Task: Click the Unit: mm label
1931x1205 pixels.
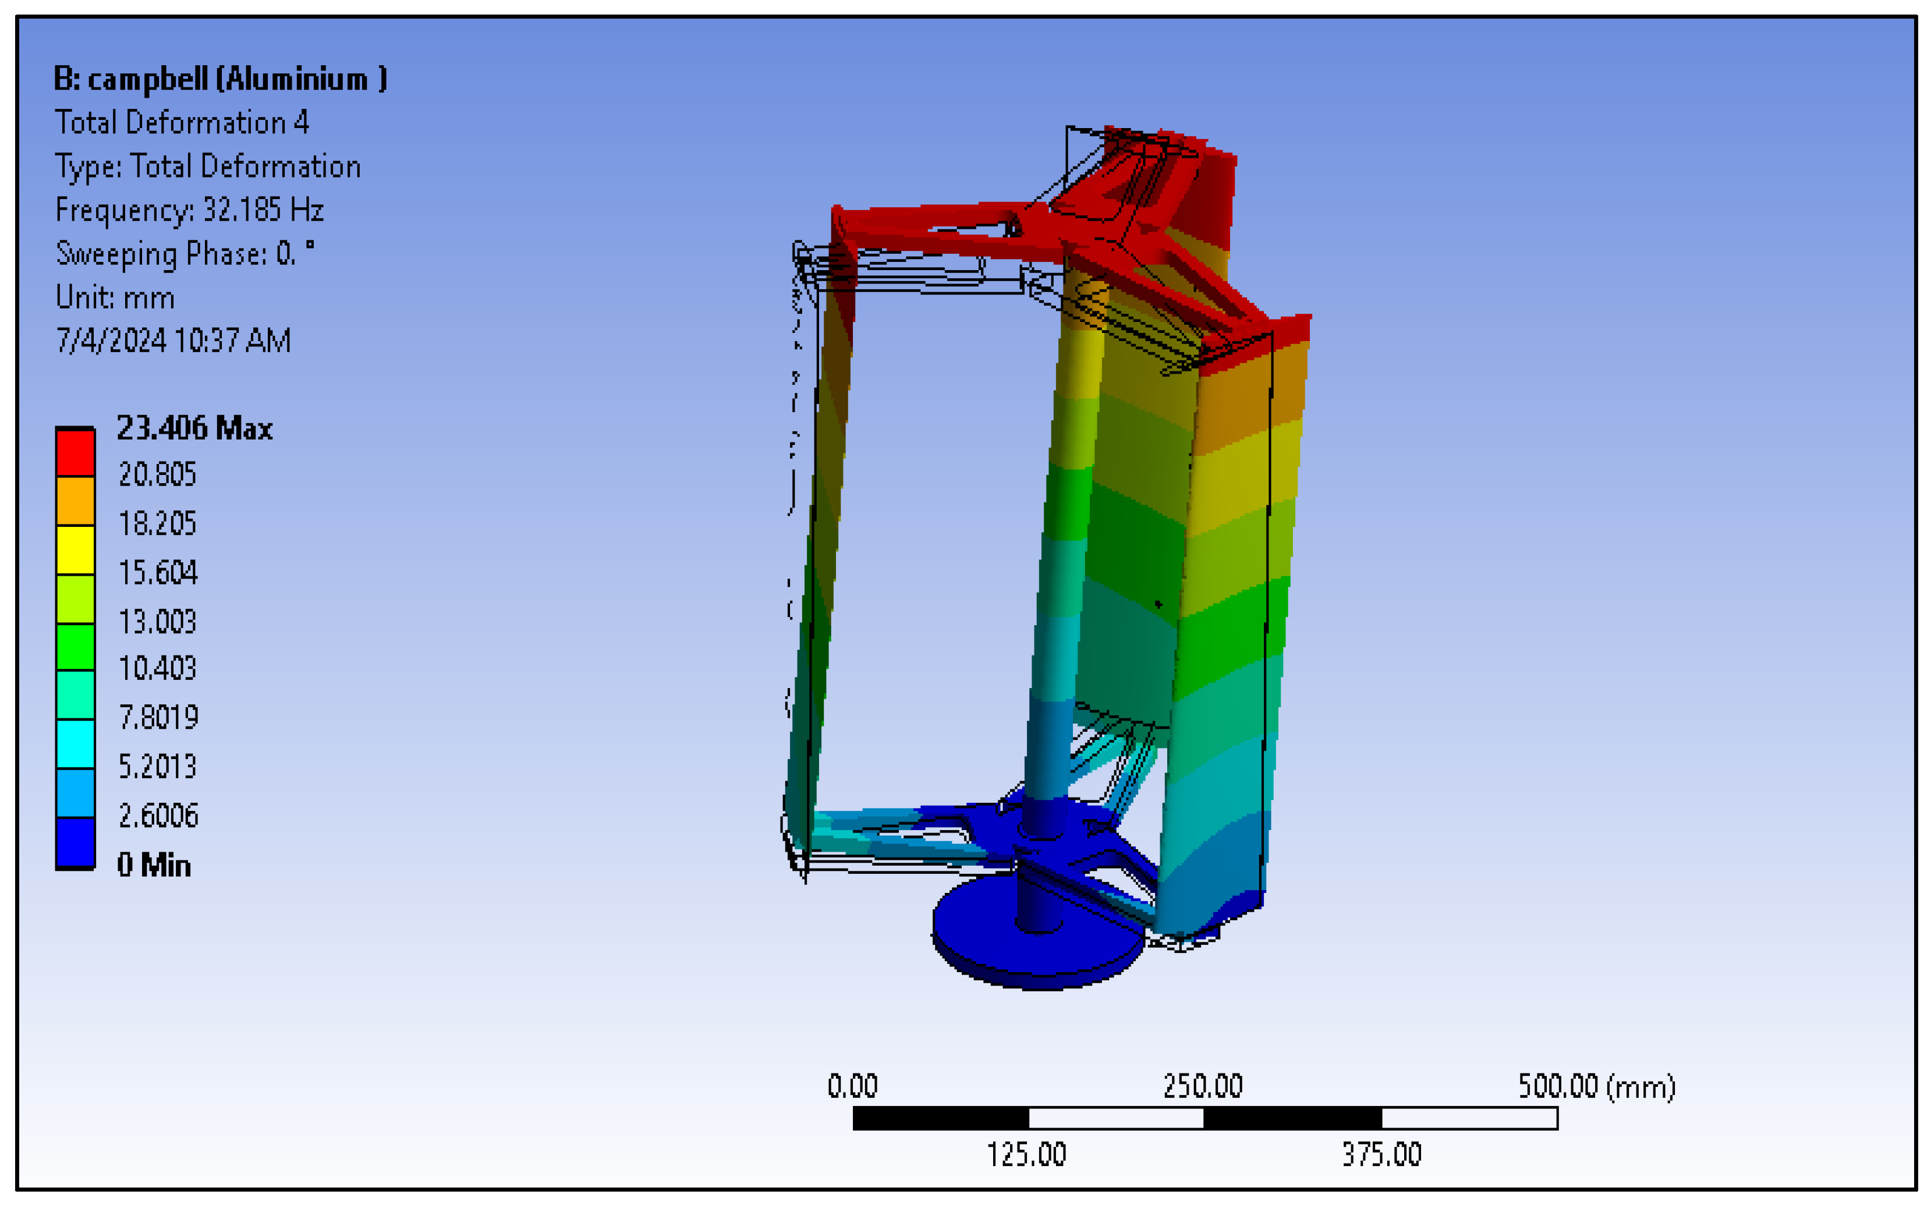Action: tap(115, 297)
